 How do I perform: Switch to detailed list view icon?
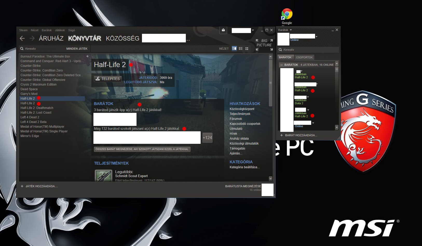click(234, 49)
